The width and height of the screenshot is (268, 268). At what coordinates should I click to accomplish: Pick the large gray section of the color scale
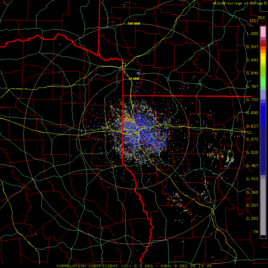tap(263, 207)
